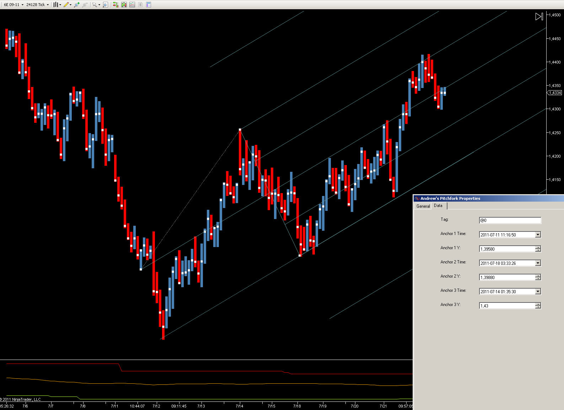Expand the 24128 Tick interval dropdown
The height and width of the screenshot is (410, 564).
[x=38, y=5]
